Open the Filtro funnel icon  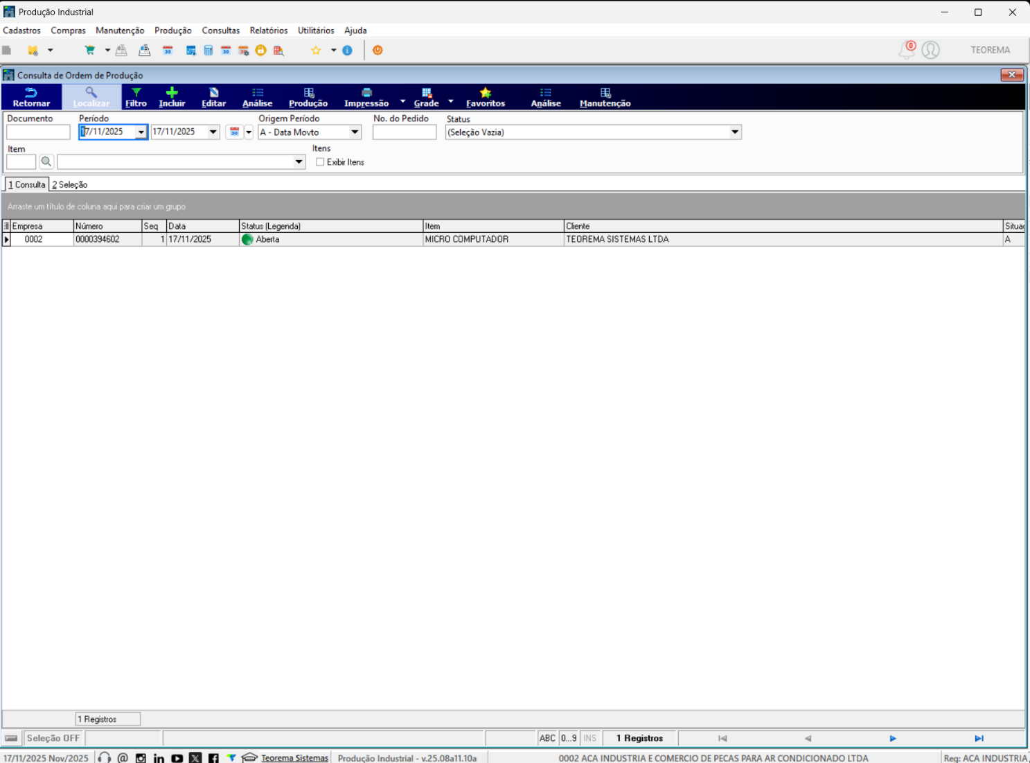(x=136, y=92)
